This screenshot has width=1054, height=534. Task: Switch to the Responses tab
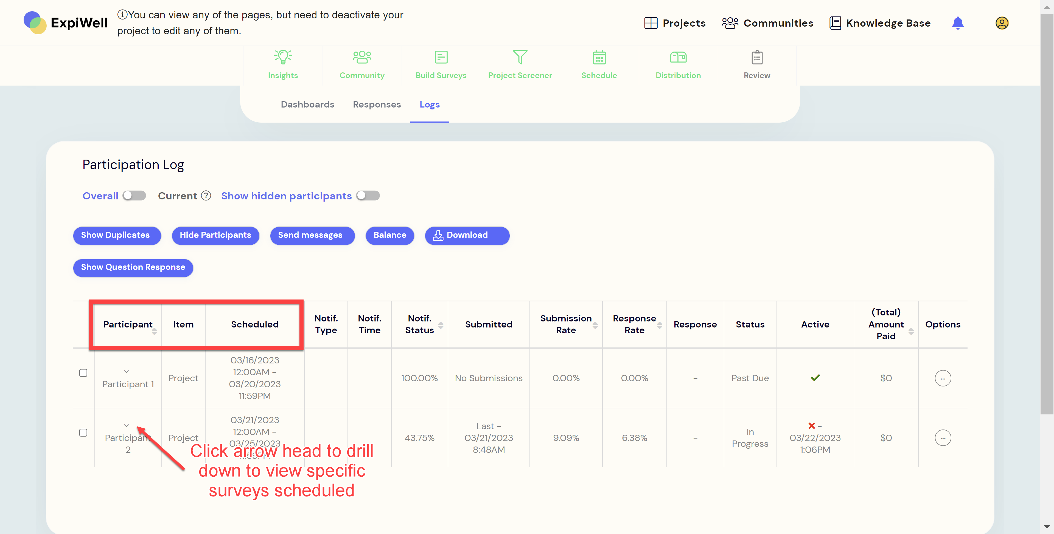377,105
